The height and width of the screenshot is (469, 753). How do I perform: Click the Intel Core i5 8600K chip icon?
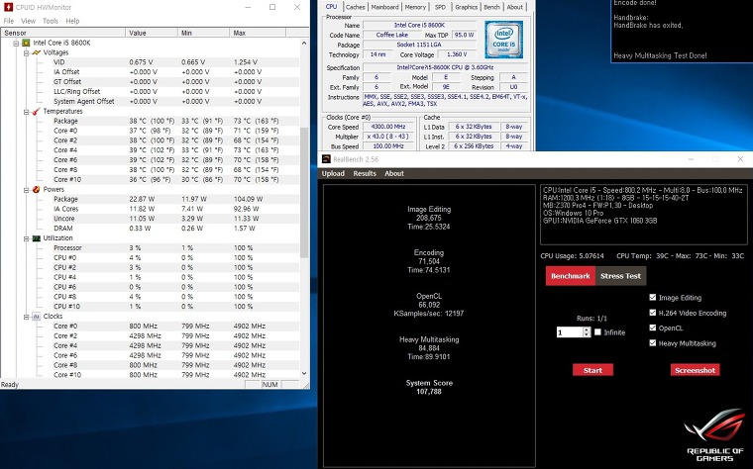click(x=26, y=43)
